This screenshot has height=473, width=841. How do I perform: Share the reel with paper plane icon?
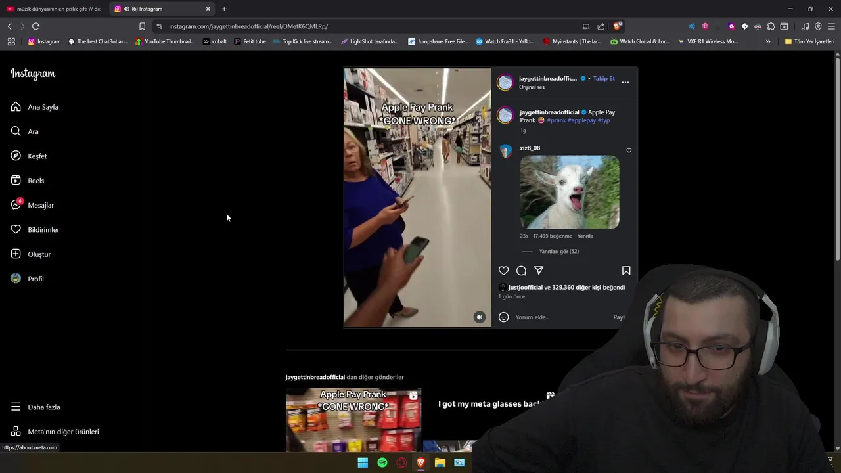click(x=539, y=271)
